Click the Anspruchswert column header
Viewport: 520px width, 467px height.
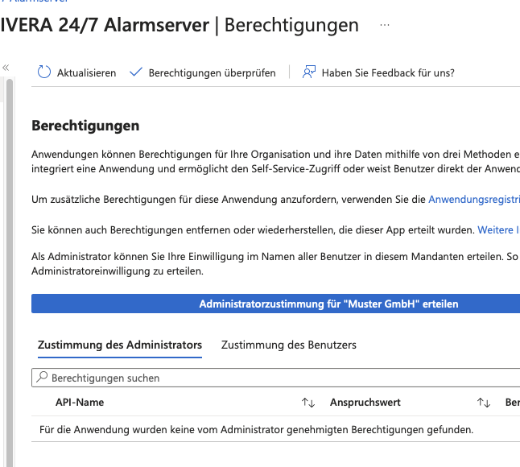coord(365,402)
